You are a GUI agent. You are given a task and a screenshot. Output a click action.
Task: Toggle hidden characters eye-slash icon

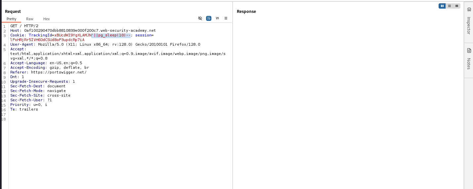[x=200, y=18]
